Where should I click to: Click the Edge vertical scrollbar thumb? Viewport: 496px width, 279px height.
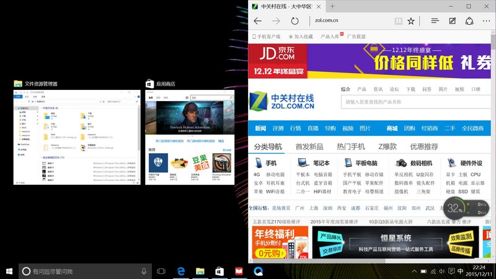[494, 42]
